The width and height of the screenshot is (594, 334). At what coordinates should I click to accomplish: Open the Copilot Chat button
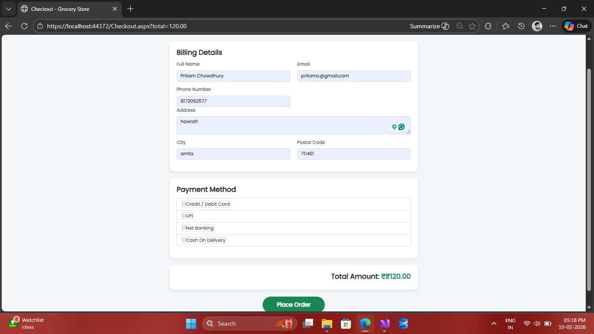tap(576, 26)
